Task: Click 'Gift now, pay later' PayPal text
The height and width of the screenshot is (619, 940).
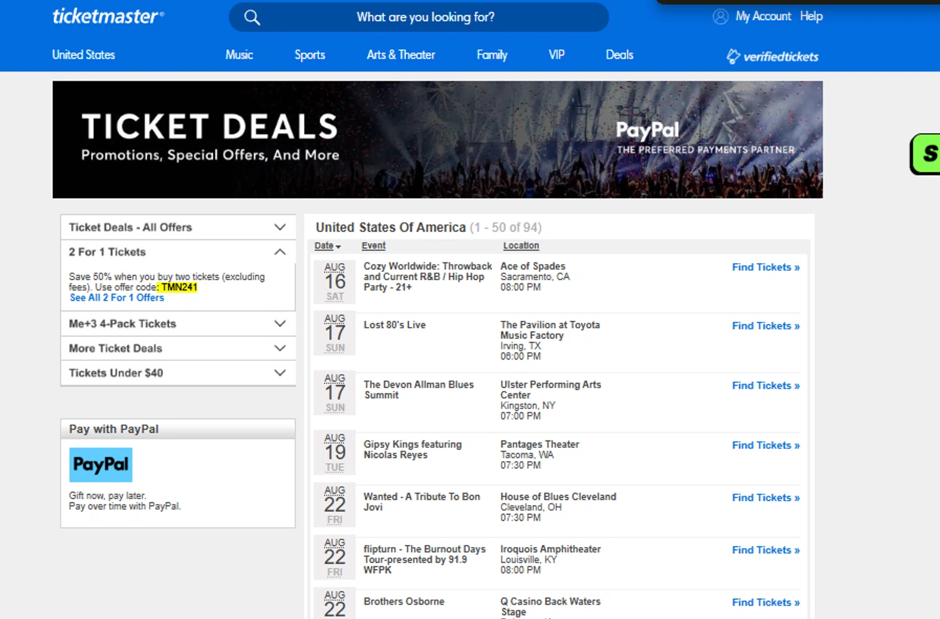Action: coord(107,496)
